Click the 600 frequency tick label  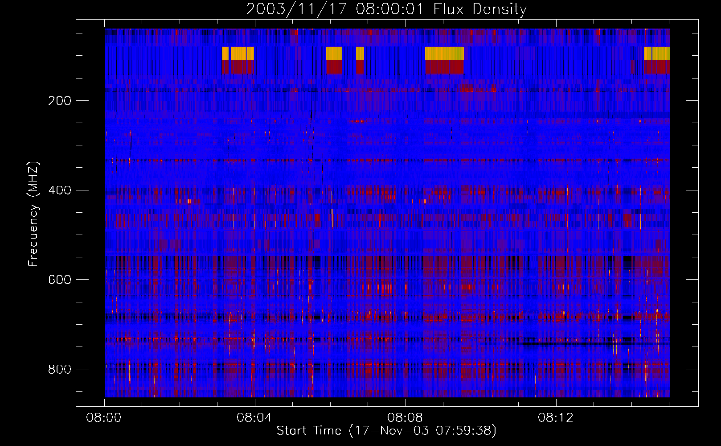pos(60,280)
